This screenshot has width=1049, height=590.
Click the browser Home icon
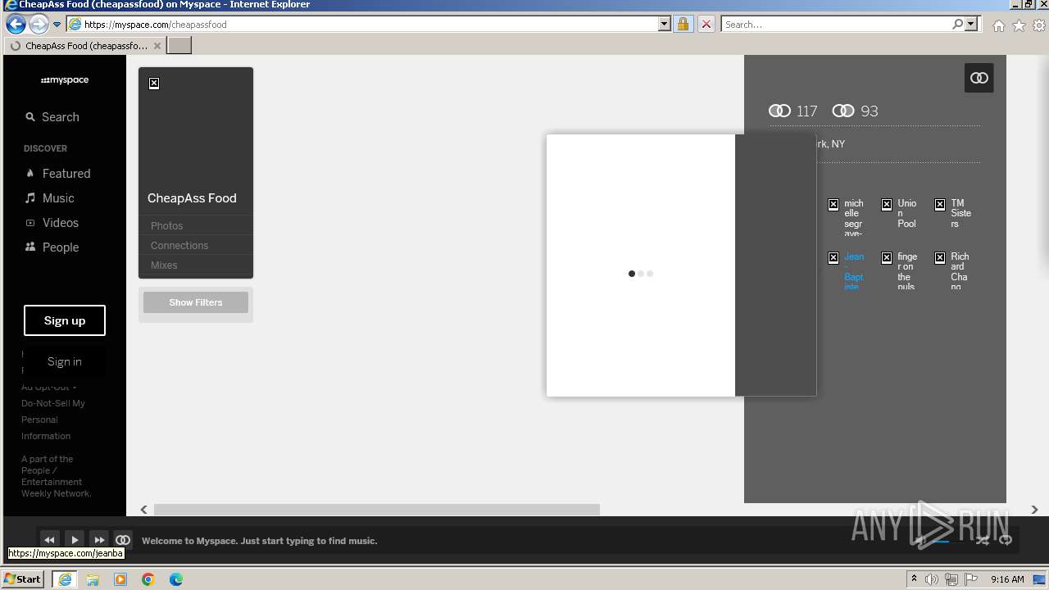pos(999,25)
